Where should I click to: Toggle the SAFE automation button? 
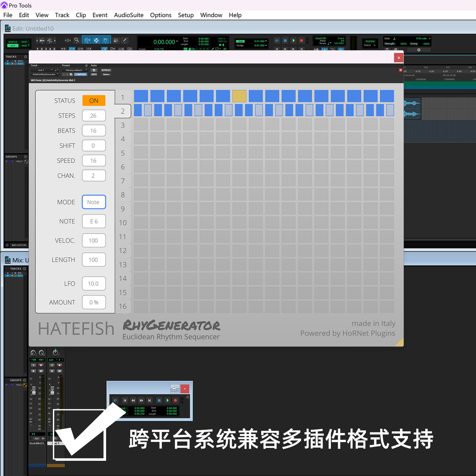(x=94, y=74)
